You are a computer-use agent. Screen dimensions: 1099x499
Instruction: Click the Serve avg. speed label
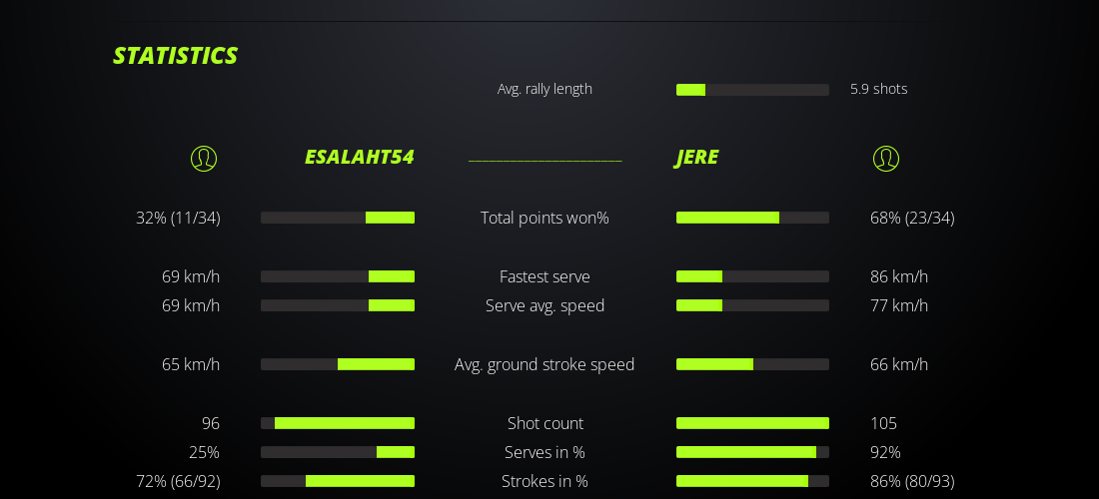pyautogui.click(x=545, y=305)
